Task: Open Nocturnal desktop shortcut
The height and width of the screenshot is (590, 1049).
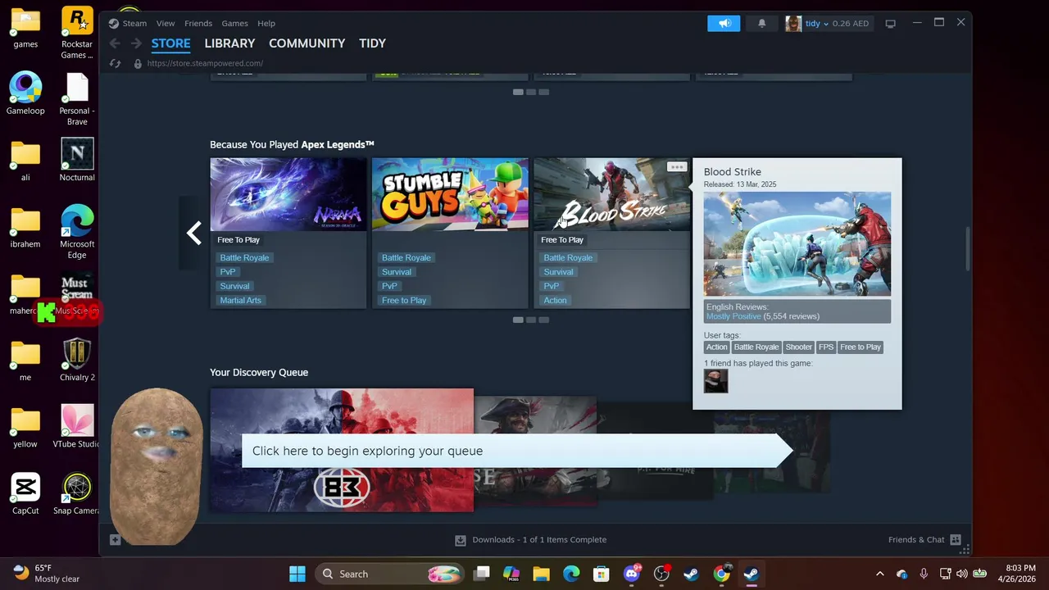Action: [x=77, y=160]
